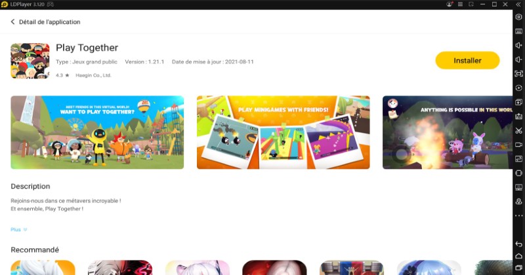Take screenshot using the scissors icon
Viewport: 525px width, 275px height.
518,130
